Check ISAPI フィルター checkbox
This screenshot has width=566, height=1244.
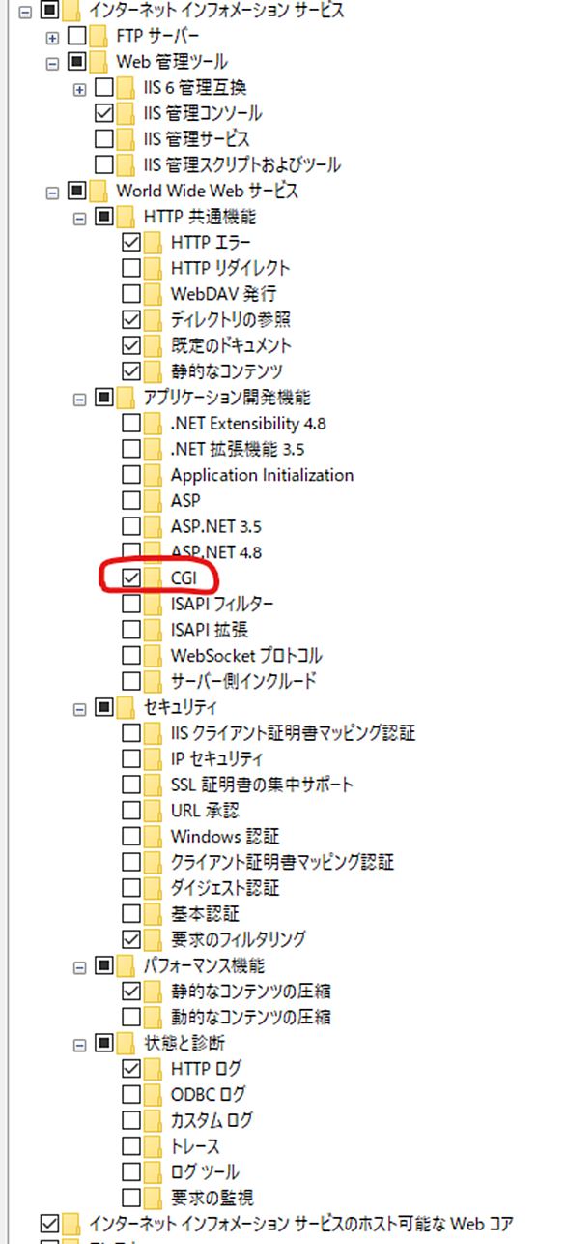pos(131,605)
